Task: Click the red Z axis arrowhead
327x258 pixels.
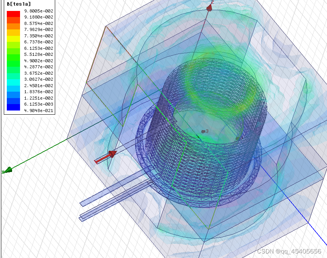Action: pos(209,8)
